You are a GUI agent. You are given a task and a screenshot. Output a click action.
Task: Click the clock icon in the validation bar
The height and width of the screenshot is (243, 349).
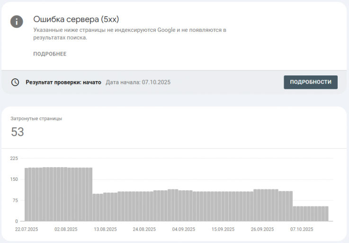[x=15, y=82]
